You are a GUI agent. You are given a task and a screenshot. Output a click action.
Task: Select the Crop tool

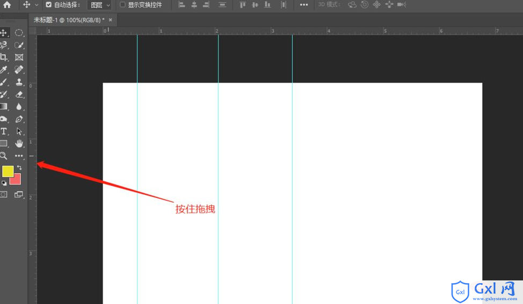tap(4, 57)
